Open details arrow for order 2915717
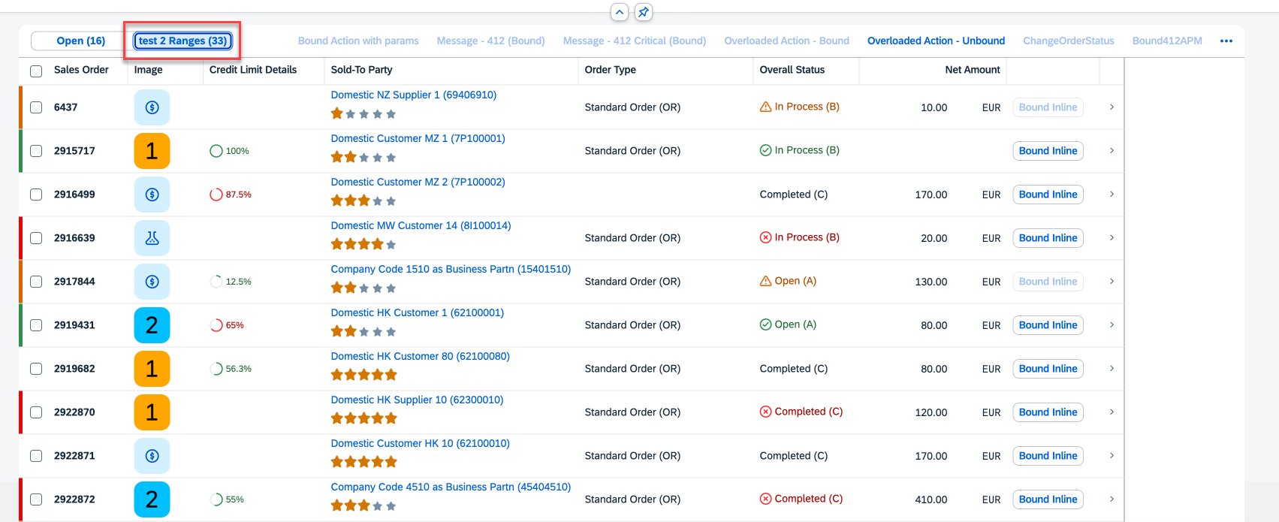This screenshot has height=522, width=1279. pyautogui.click(x=1112, y=151)
